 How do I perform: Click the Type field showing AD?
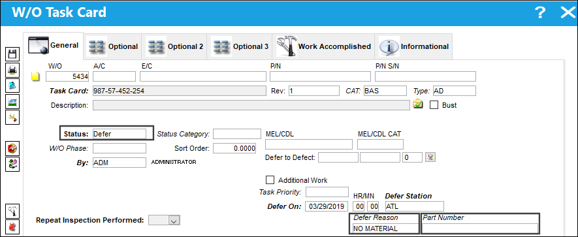(x=454, y=91)
